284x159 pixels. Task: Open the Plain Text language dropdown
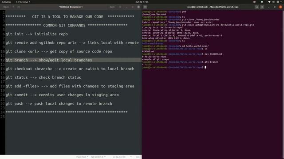click(x=82, y=157)
